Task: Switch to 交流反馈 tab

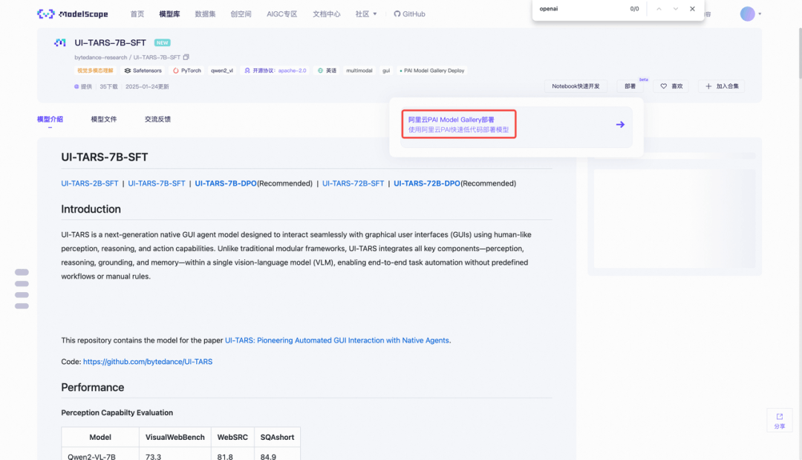Action: click(157, 119)
